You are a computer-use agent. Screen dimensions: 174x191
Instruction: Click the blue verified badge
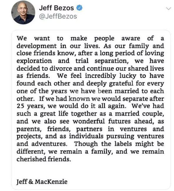[79, 8]
